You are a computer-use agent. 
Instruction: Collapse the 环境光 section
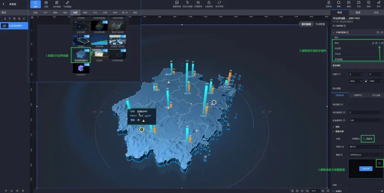(x=333, y=191)
